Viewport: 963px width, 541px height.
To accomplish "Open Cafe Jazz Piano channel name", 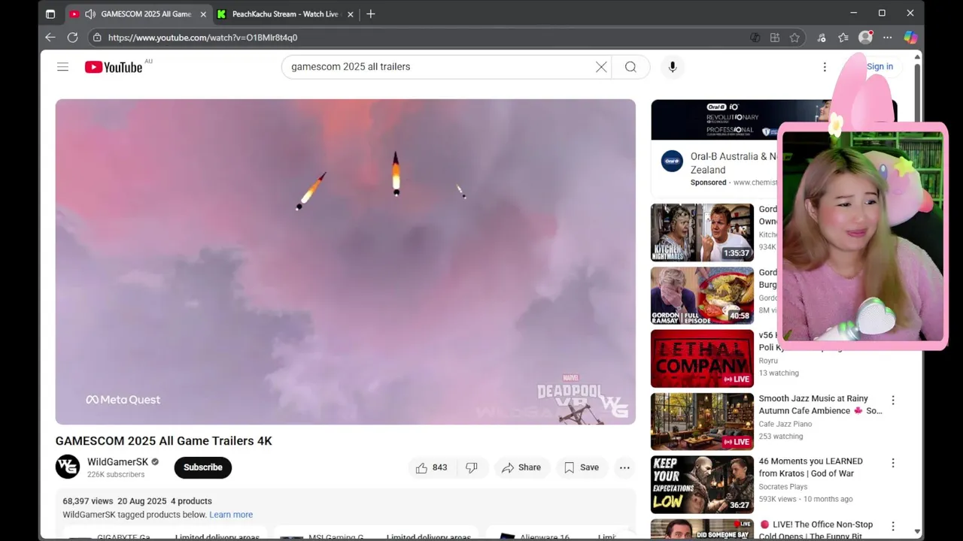I will coord(787,424).
